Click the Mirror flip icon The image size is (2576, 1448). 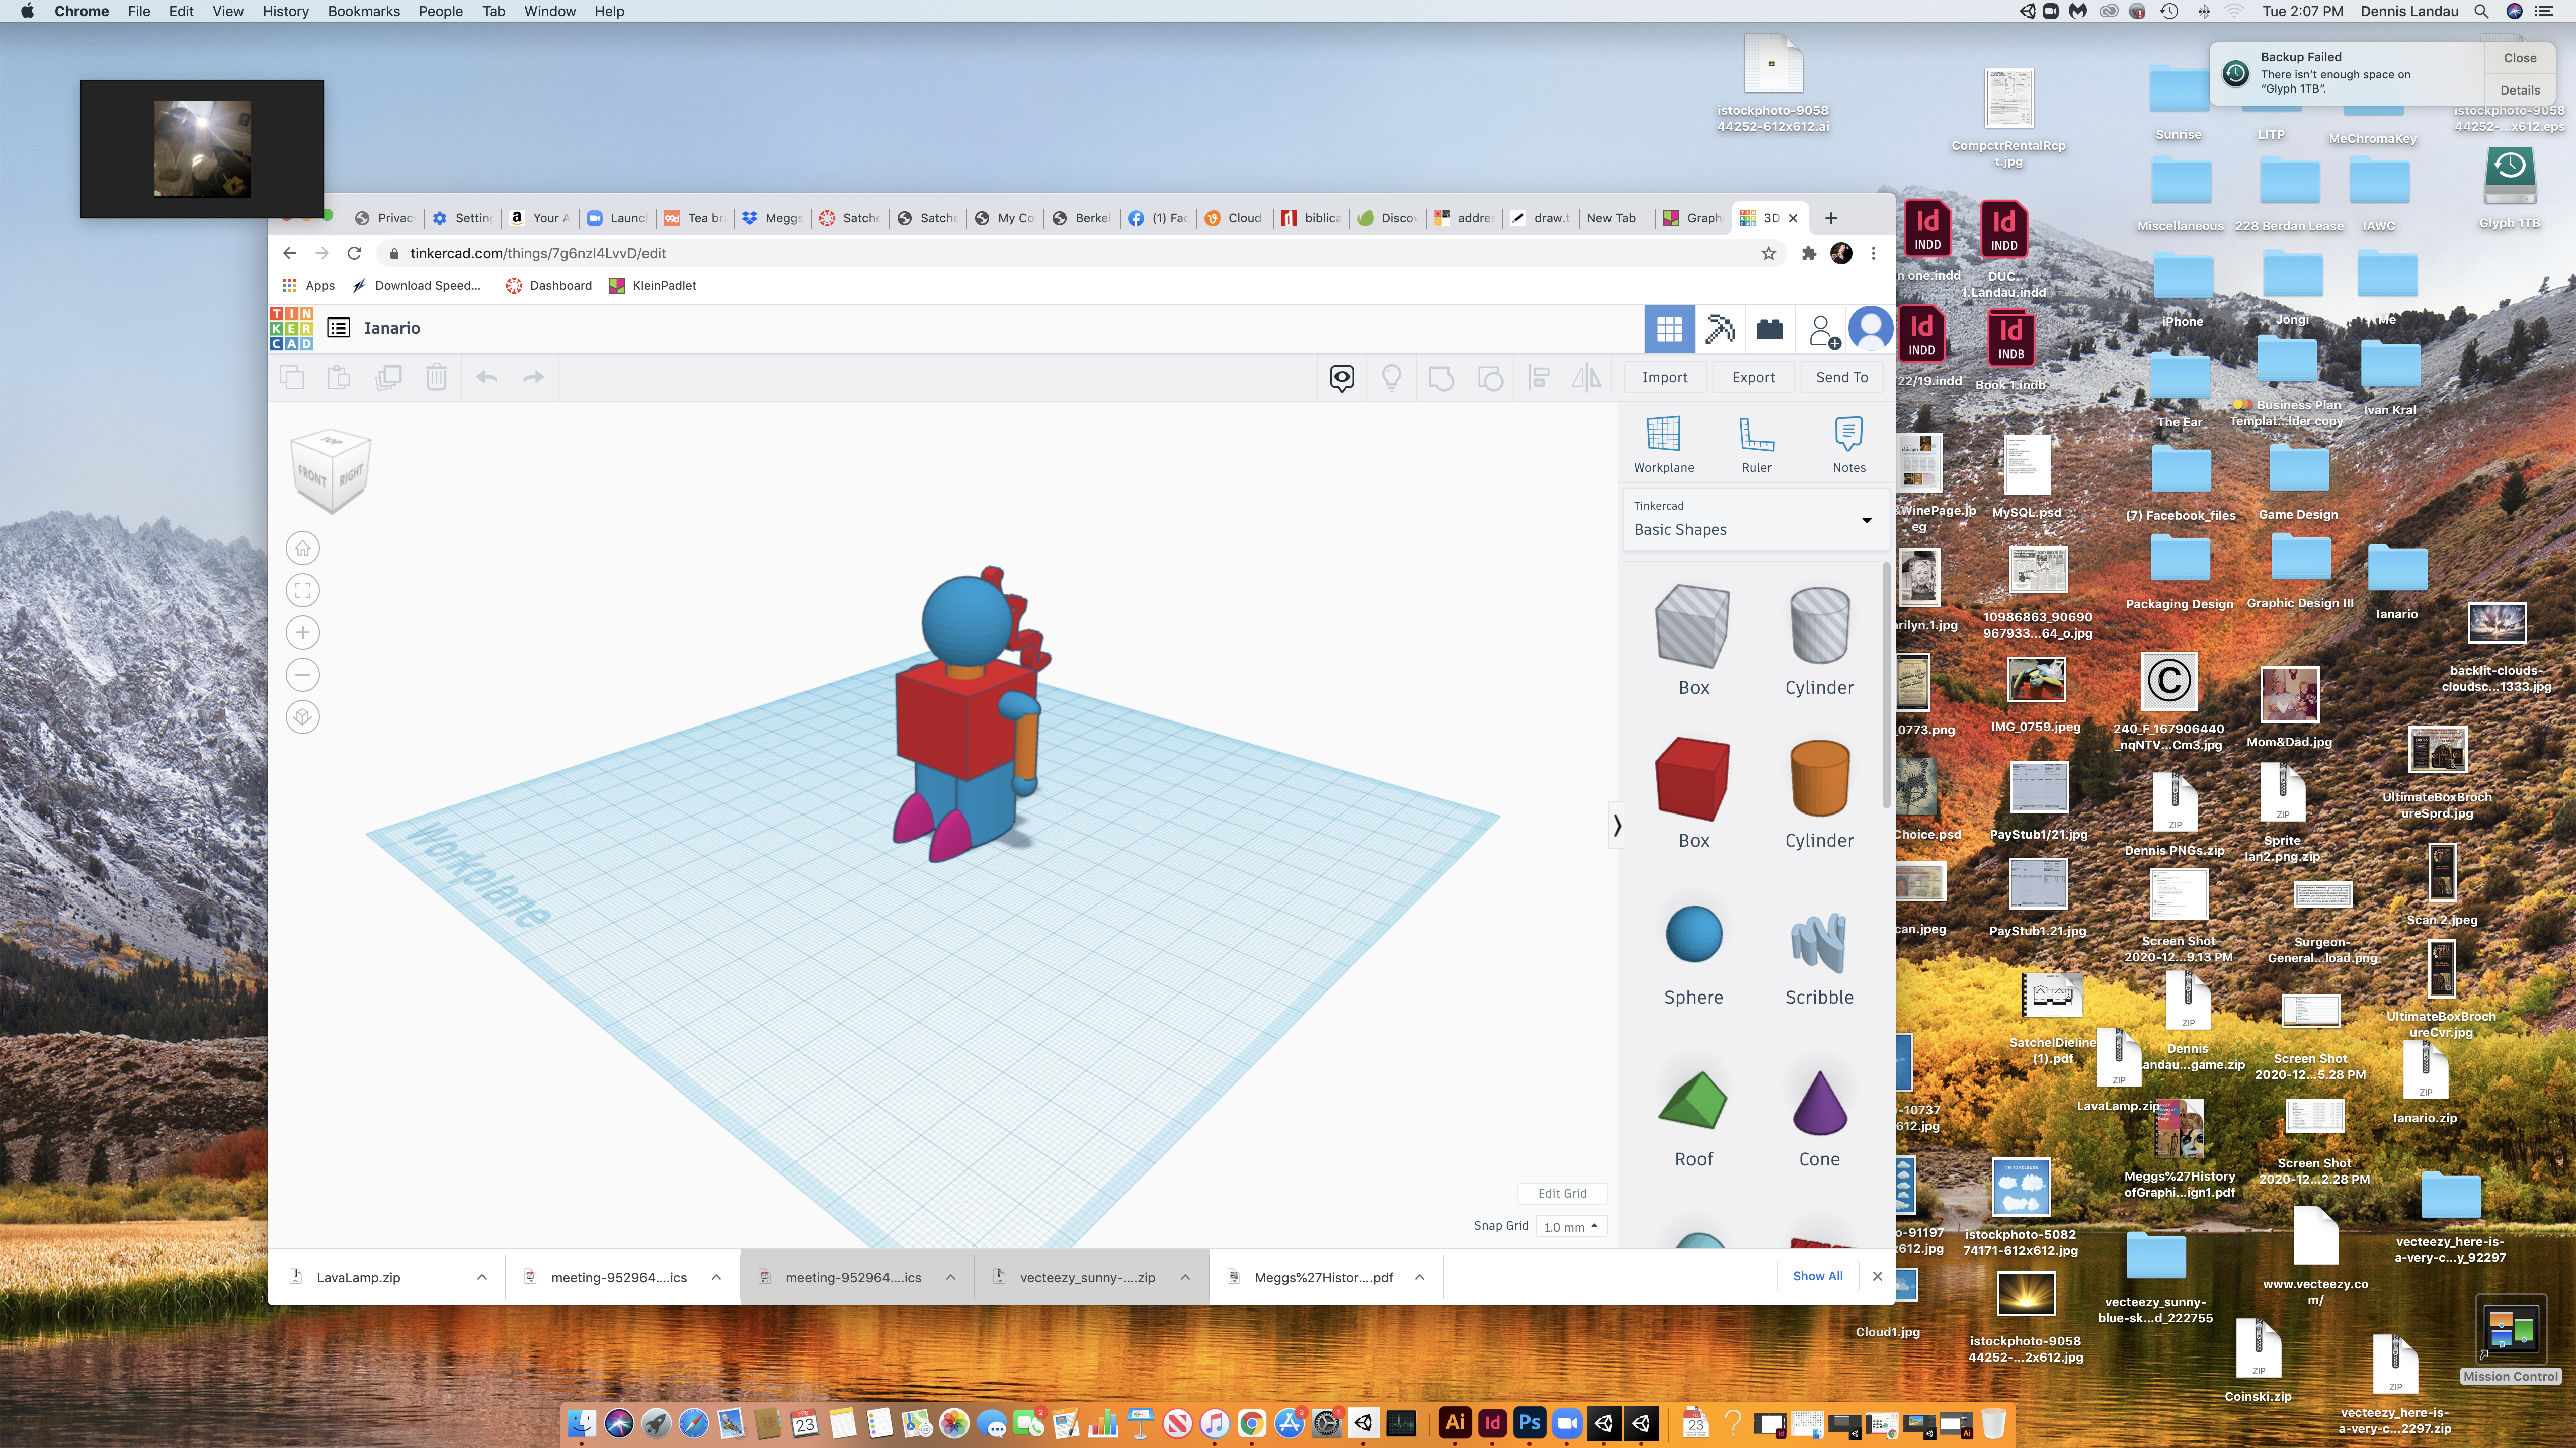coord(1587,378)
